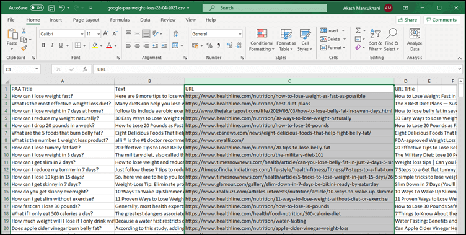The height and width of the screenshot is (235, 466).
Task: Open the Cell Styles gallery
Action: click(305, 40)
